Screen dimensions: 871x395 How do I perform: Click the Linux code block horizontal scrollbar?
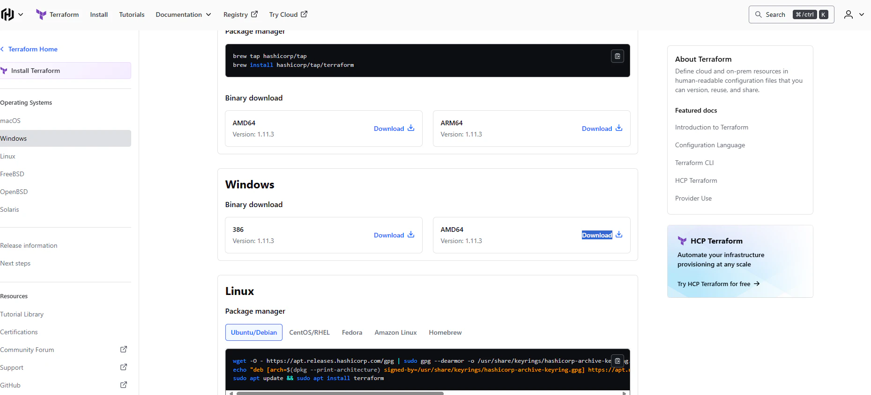pyautogui.click(x=340, y=393)
